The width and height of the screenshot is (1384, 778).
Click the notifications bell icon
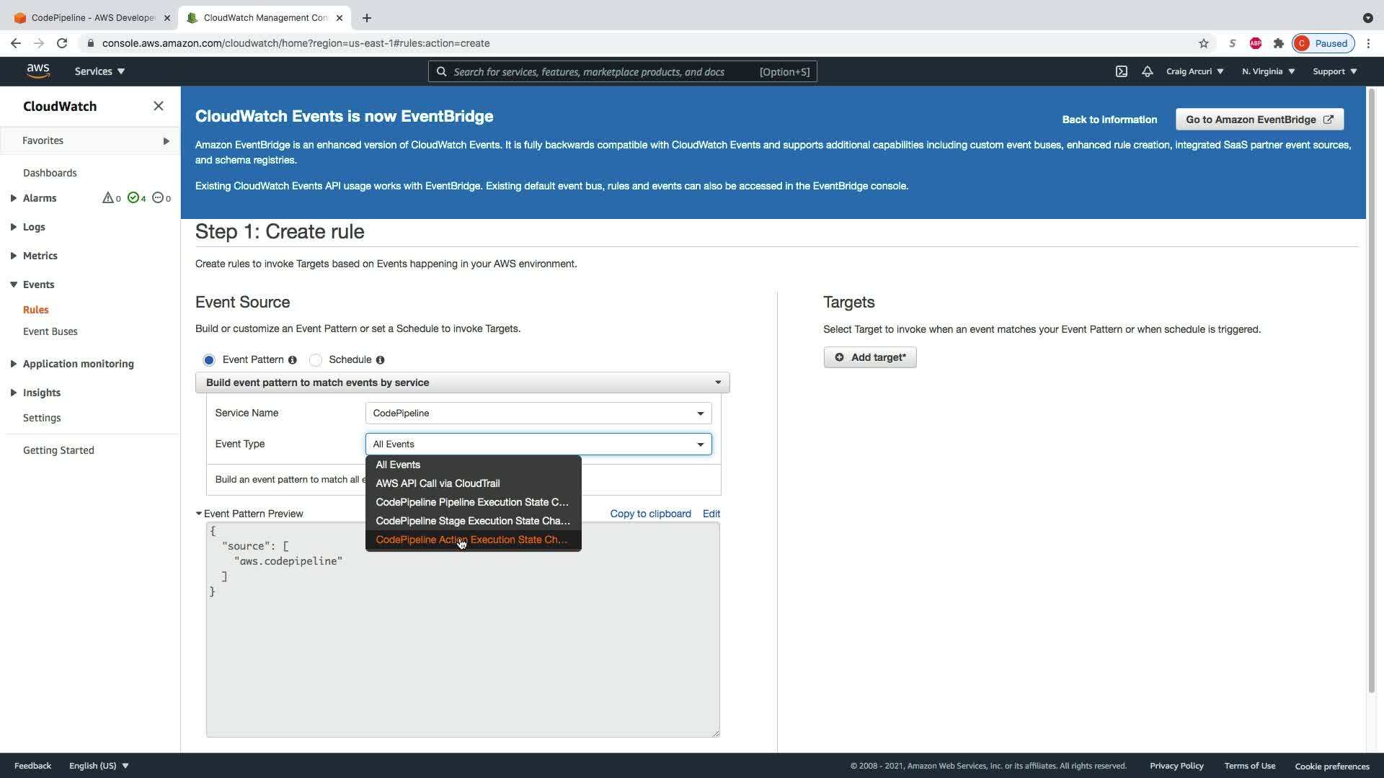(1147, 71)
